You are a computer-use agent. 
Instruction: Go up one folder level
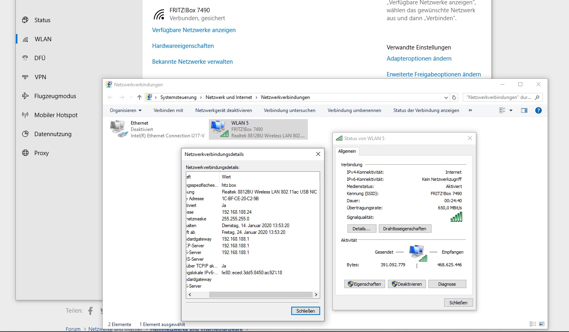pos(139,97)
